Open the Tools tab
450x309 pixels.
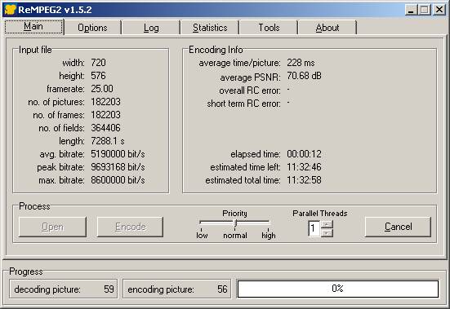[x=269, y=28]
